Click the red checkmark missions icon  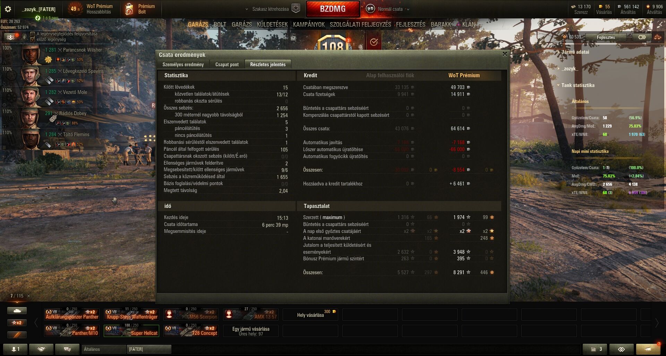pyautogui.click(x=374, y=42)
